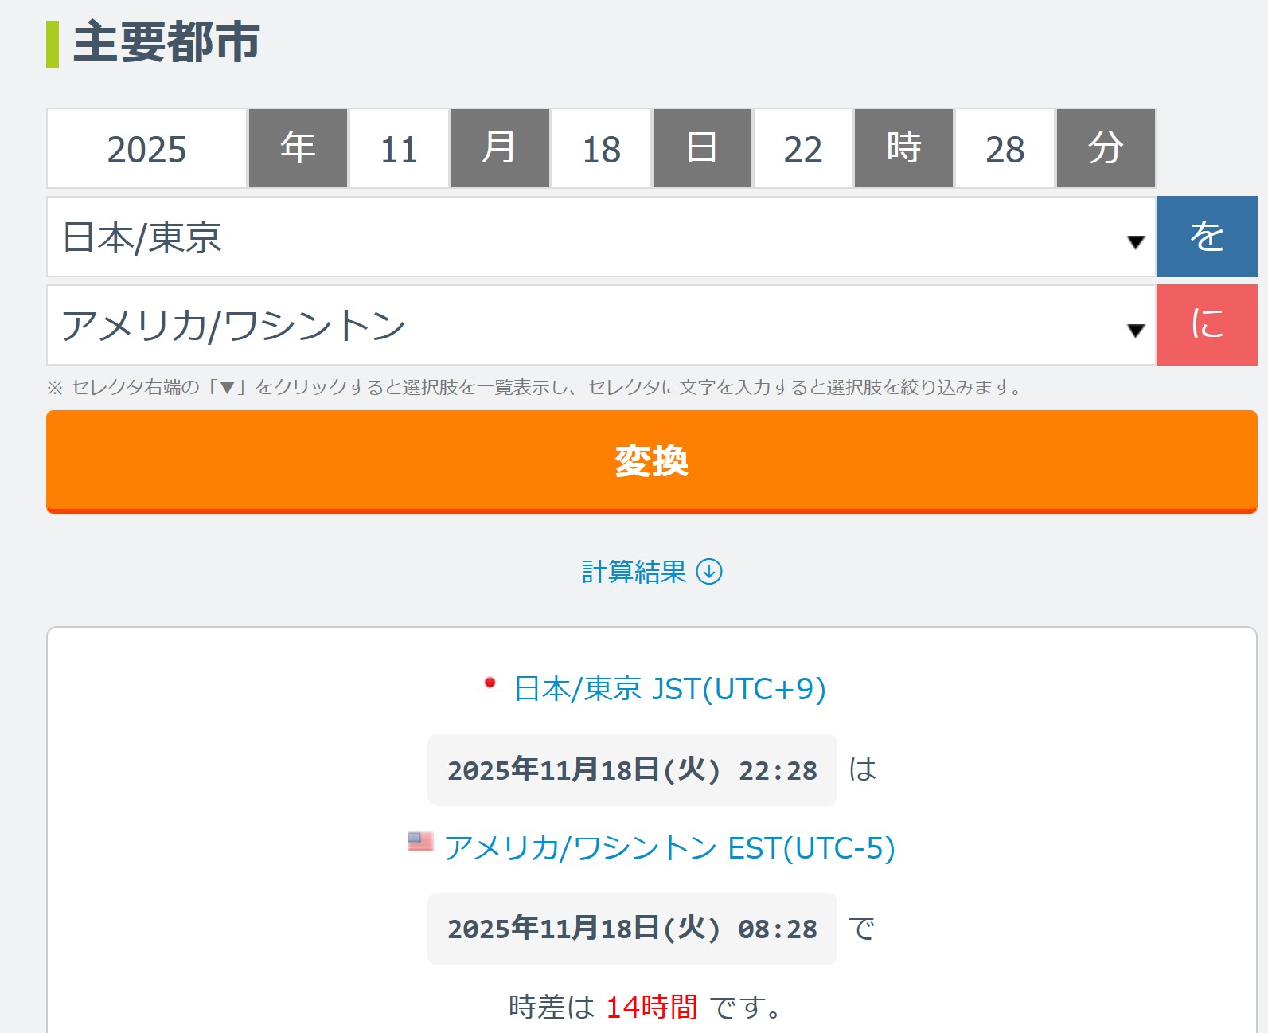Click the day input field showing 18

[601, 149]
